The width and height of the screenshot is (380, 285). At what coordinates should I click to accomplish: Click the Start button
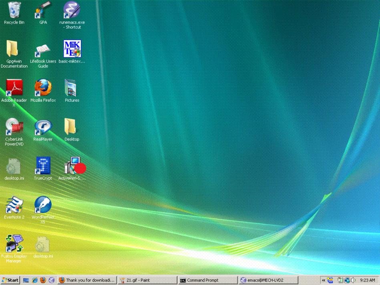click(x=10, y=280)
